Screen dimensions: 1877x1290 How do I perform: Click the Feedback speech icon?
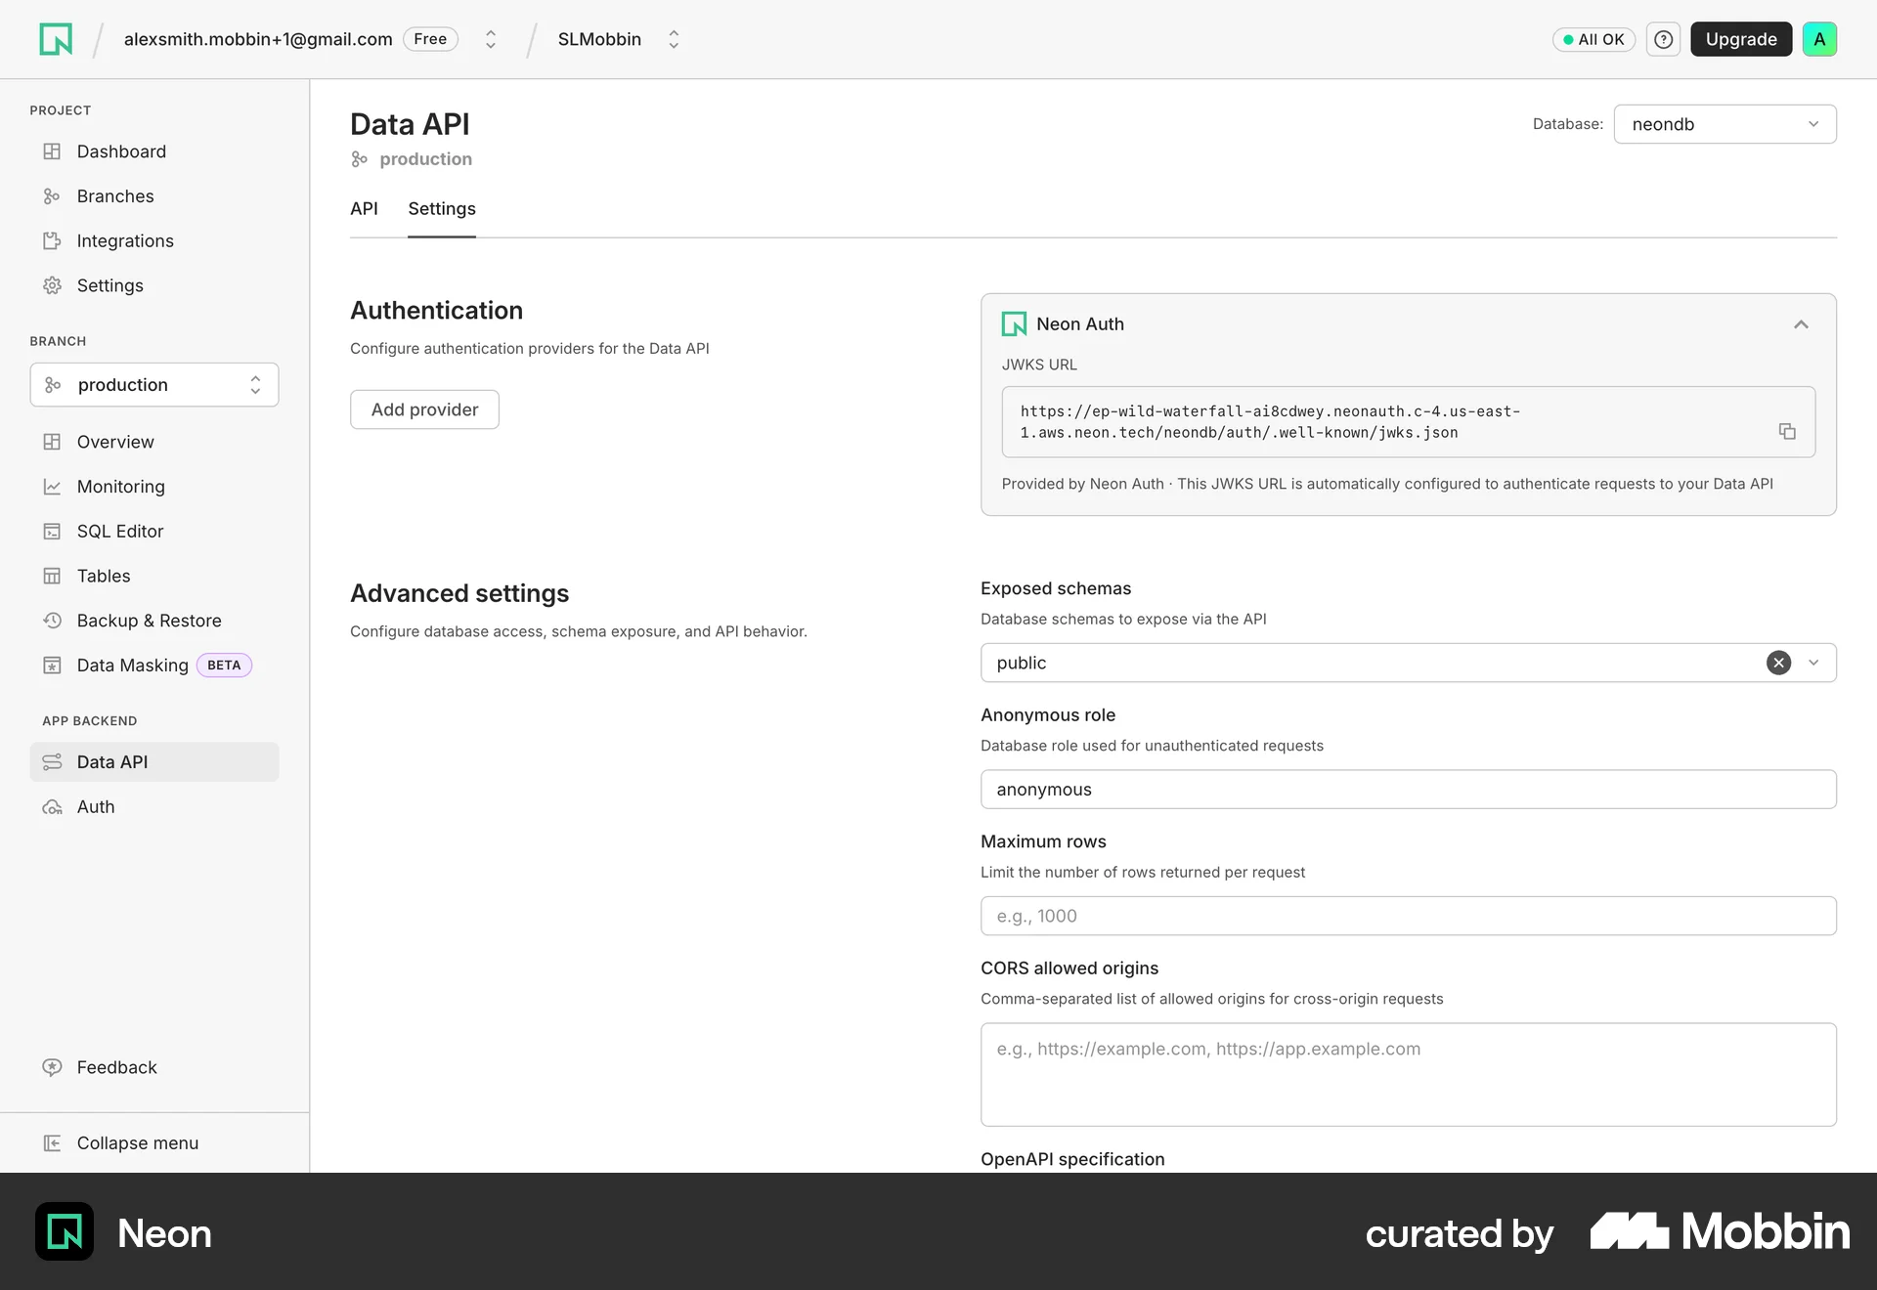click(52, 1067)
